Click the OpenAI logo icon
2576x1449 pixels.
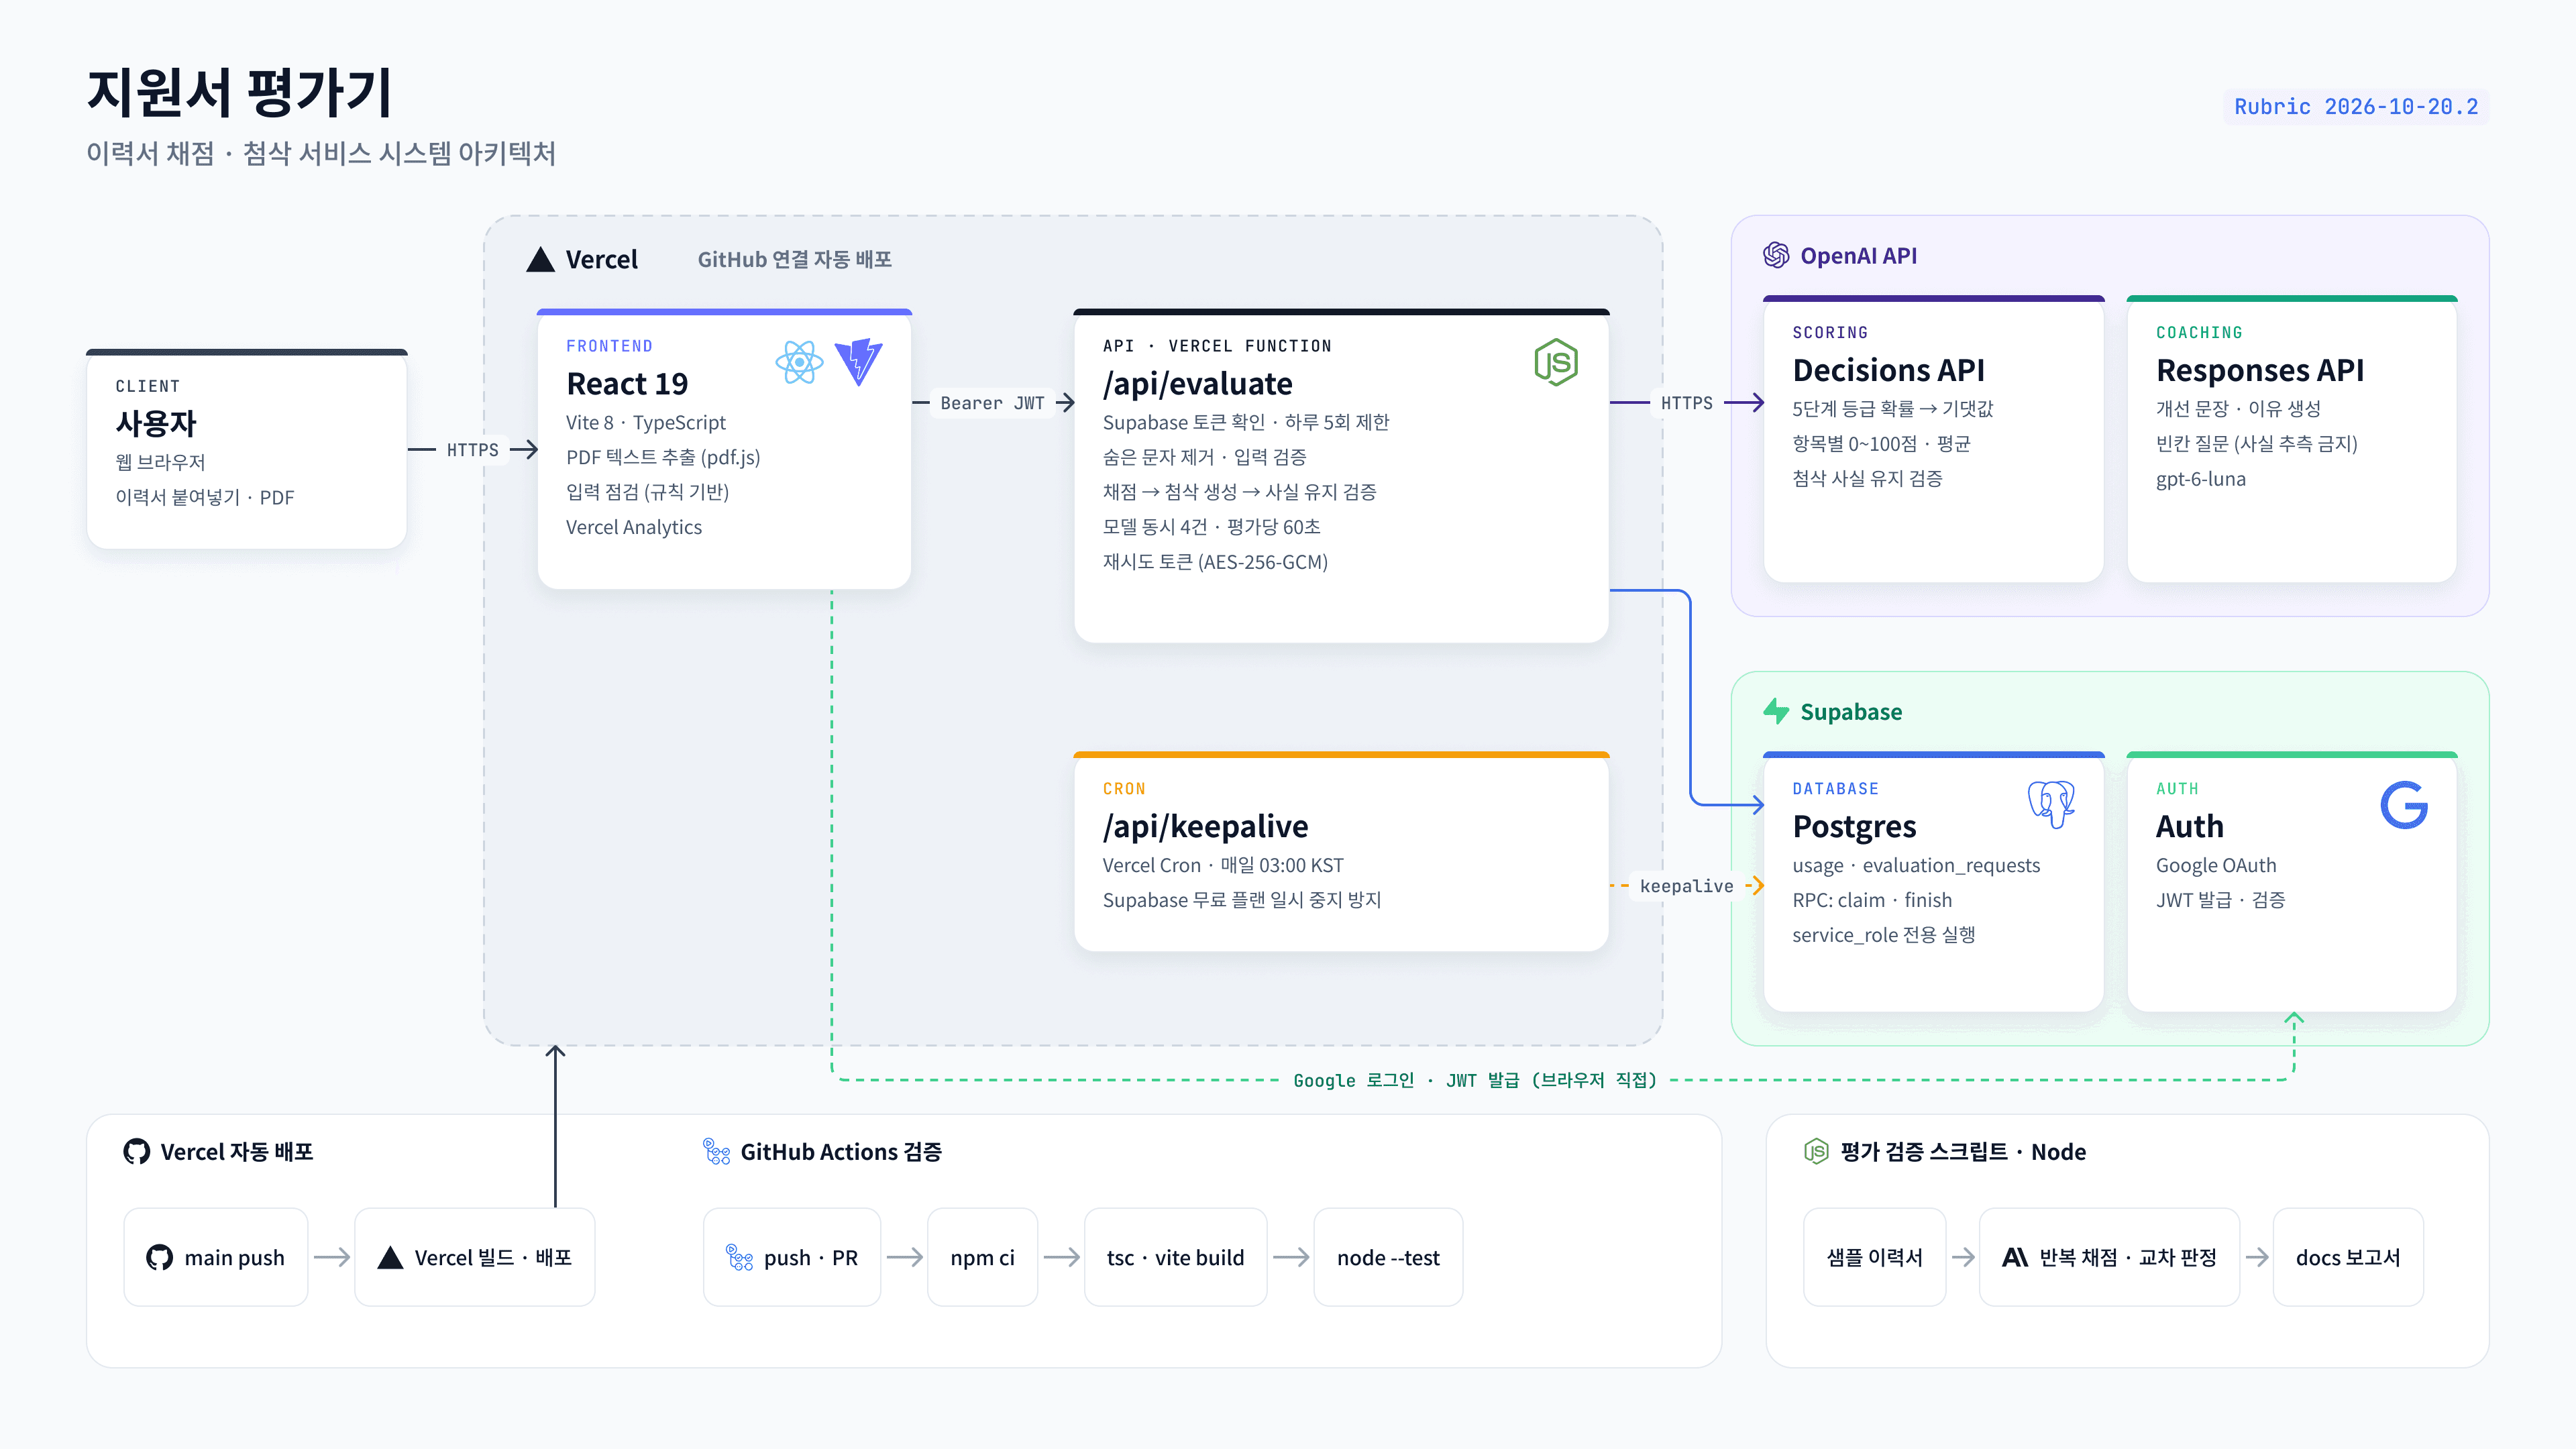click(1776, 256)
